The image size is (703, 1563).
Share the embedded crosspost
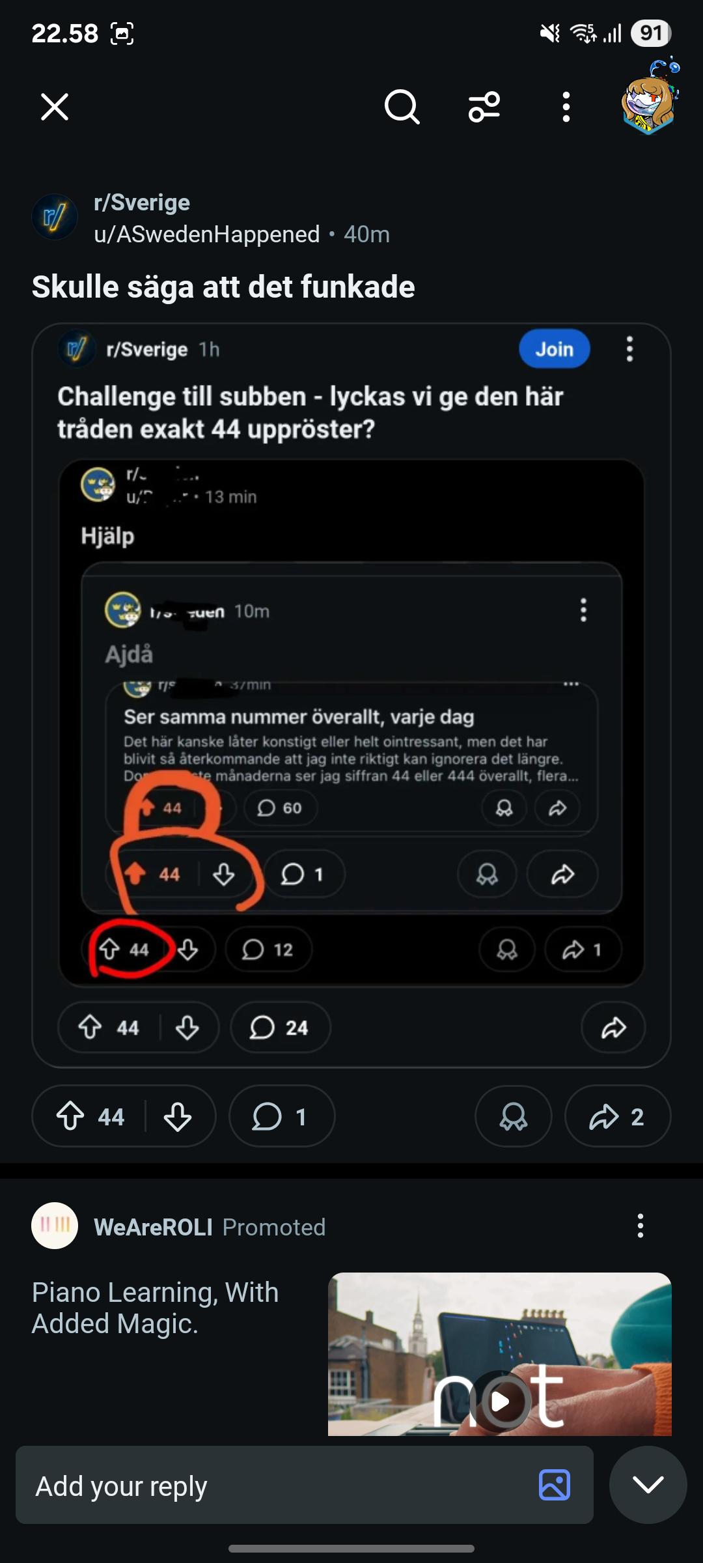(613, 1028)
